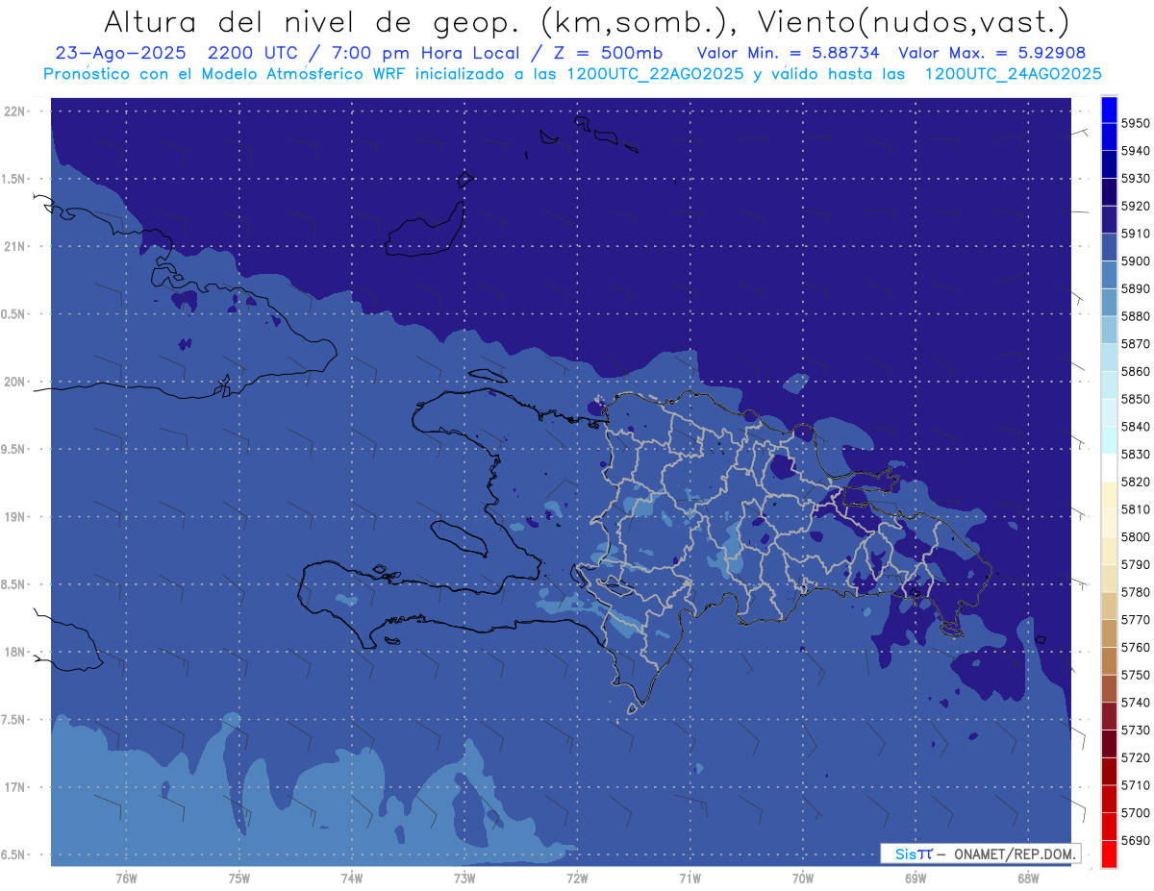Click the 5690 color scale label
The height and width of the screenshot is (891, 1154).
coord(1136,840)
